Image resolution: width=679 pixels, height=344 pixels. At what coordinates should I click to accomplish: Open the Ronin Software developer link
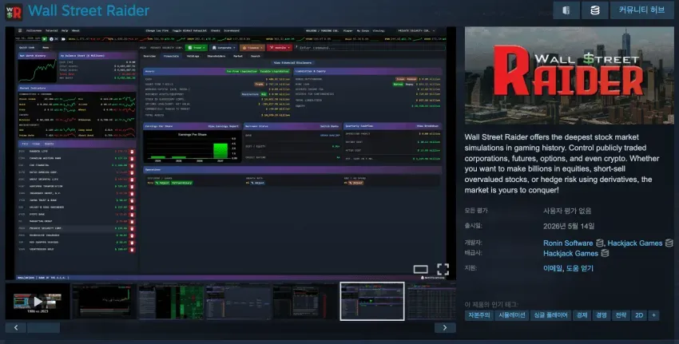(x=568, y=243)
